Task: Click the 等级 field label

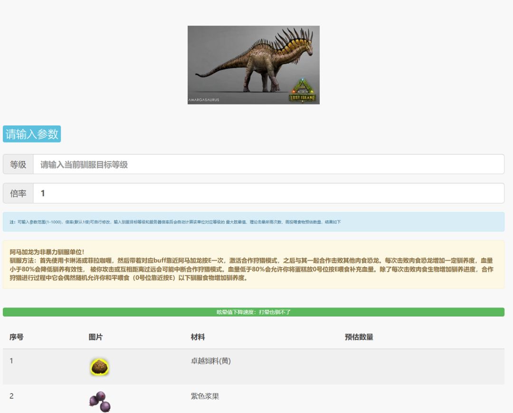Action: [x=18, y=164]
